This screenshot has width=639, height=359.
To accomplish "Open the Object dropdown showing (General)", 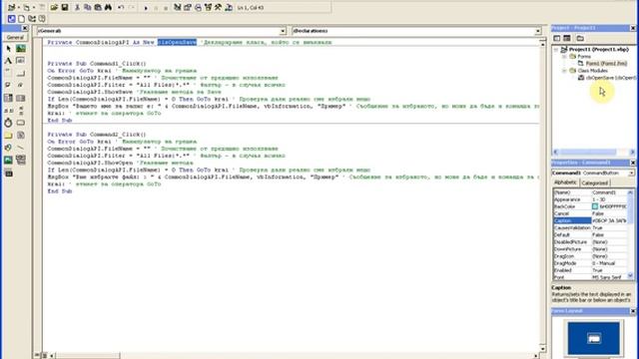I will coord(283,31).
